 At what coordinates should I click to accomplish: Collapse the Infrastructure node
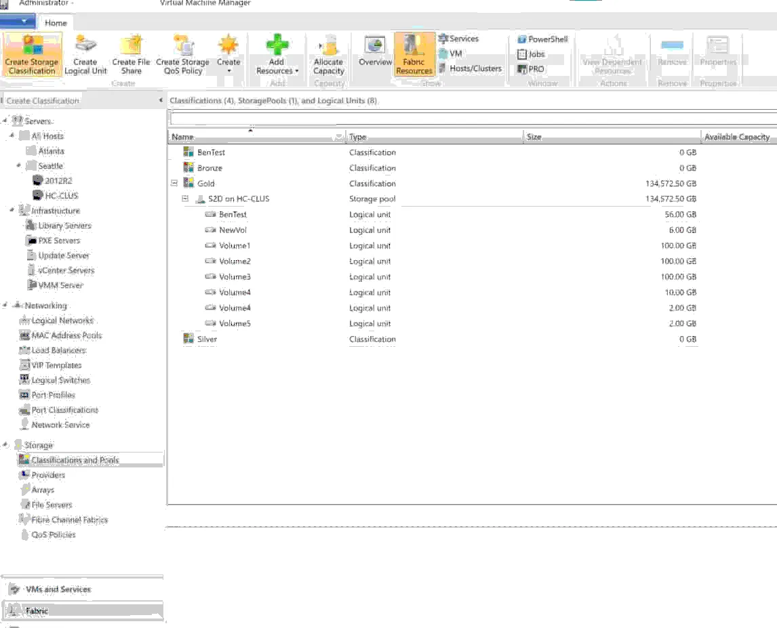[12, 210]
